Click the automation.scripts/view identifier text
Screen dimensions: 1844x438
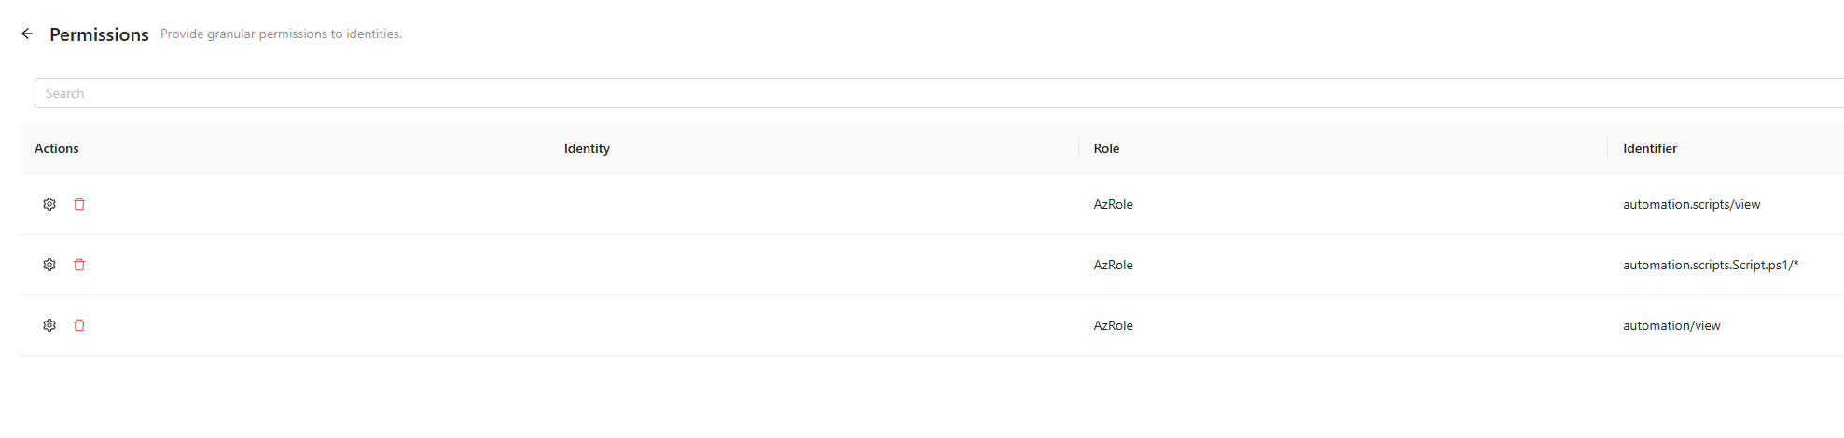(1691, 204)
